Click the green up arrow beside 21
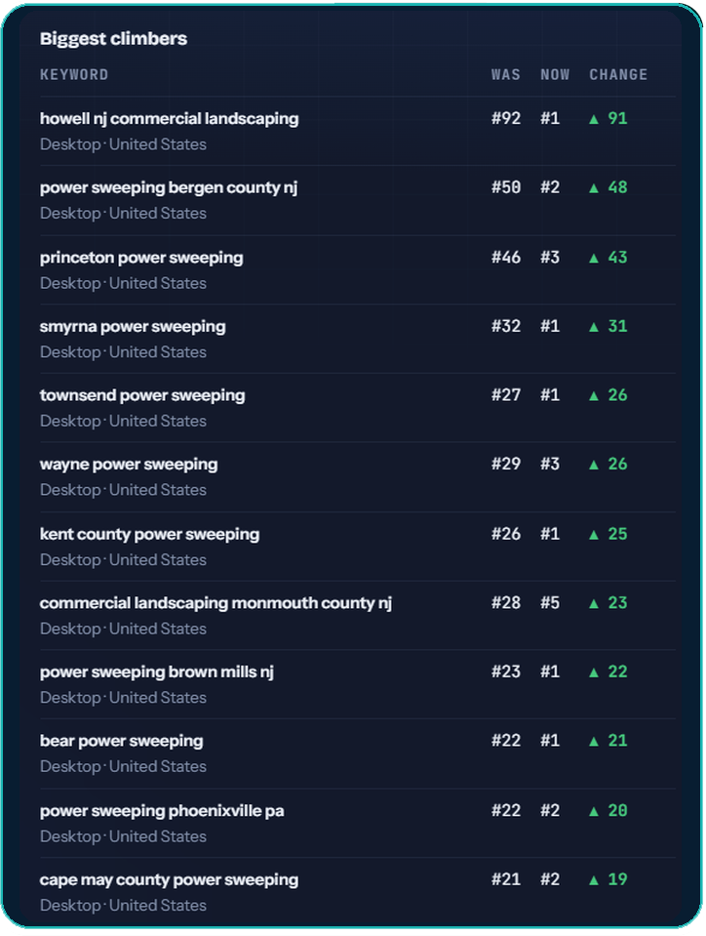This screenshot has height=936, width=706. [x=593, y=742]
